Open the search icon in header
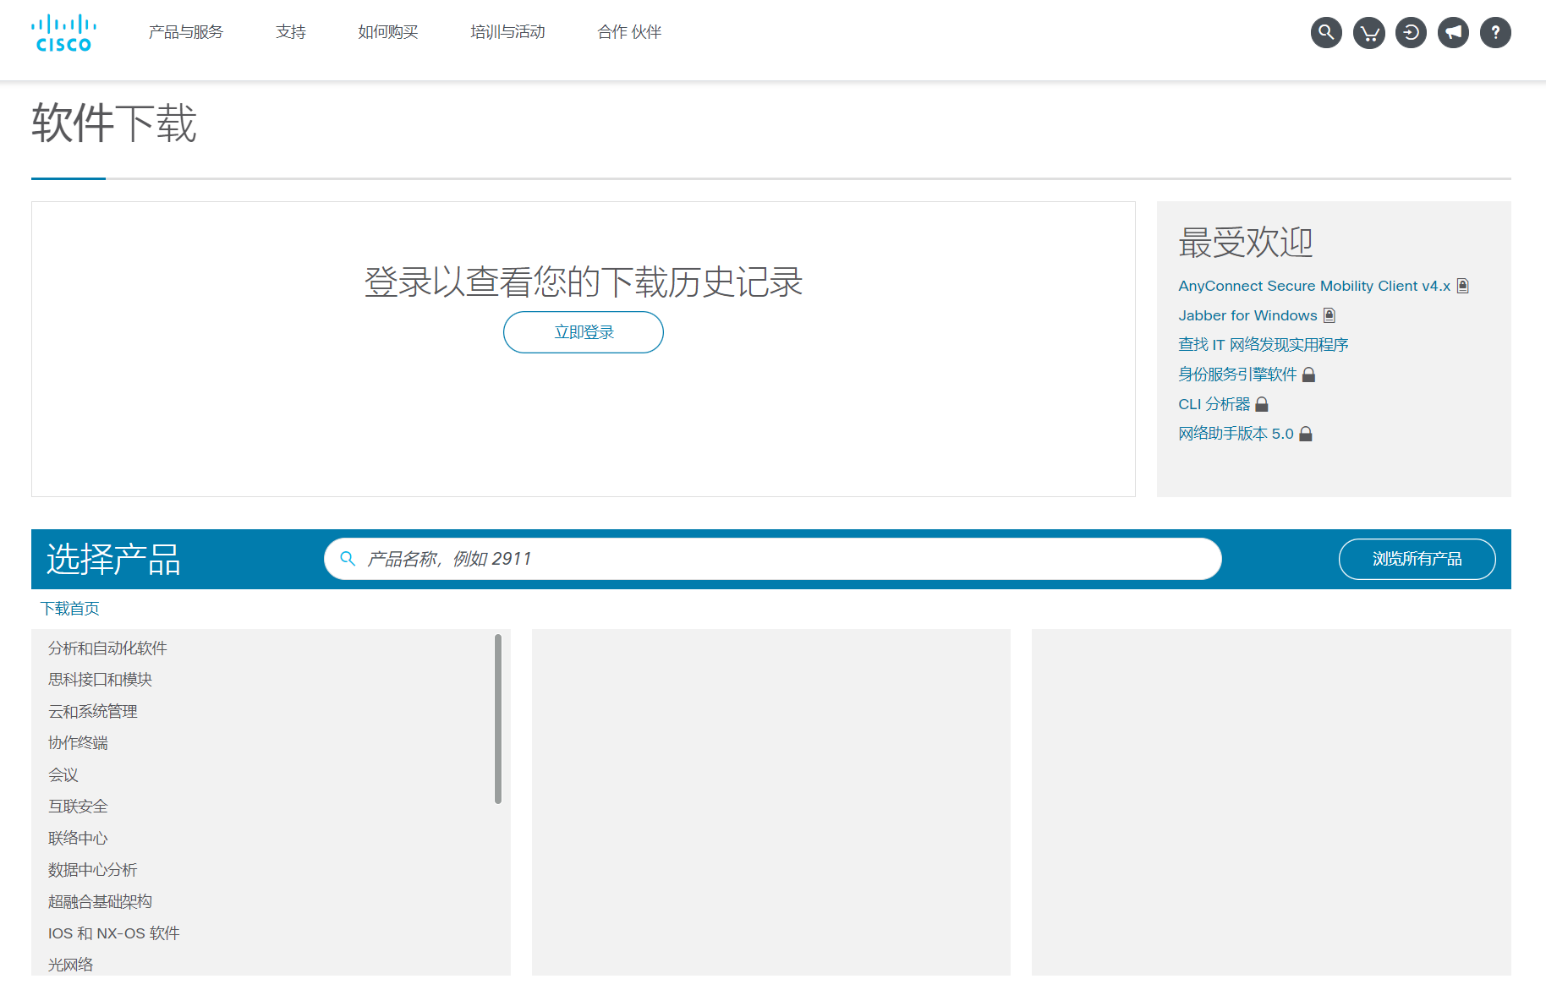Viewport: 1546px width, 990px height. click(1326, 33)
